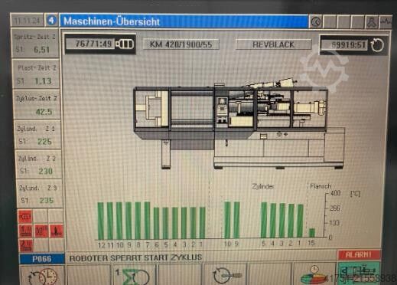397x285 pixels.
Task: Click the blue number 4 badge
Action: click(51, 20)
